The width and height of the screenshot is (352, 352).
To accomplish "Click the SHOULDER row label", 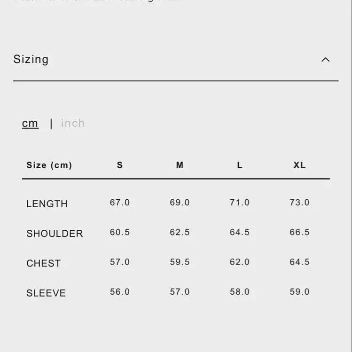I will click(x=55, y=234).
